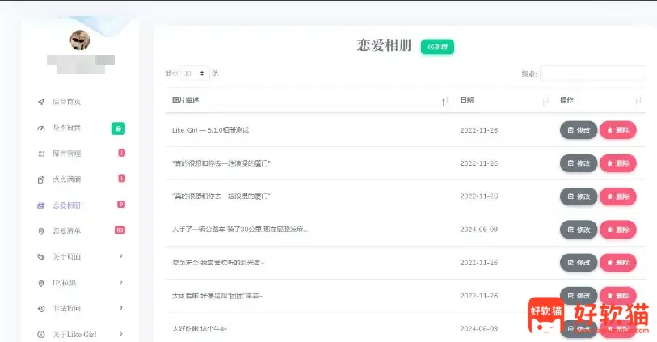Click the date 2024-06-09 in the 牛蛙 row

(x=479, y=329)
